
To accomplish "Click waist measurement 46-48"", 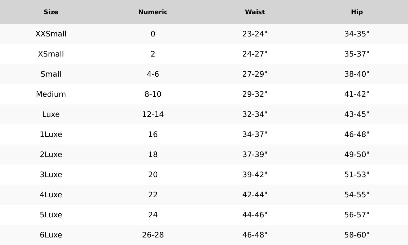I will [255, 235].
